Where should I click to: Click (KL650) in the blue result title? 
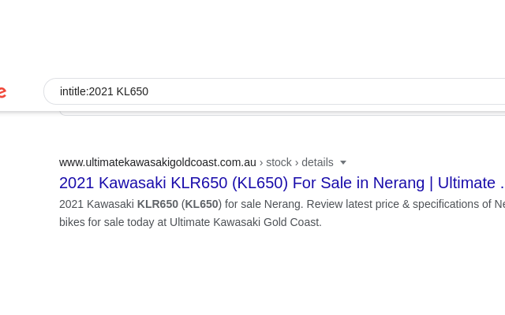[260, 183]
